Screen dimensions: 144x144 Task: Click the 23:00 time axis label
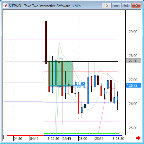[83, 139]
